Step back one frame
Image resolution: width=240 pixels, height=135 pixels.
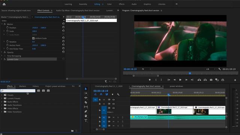174,80
